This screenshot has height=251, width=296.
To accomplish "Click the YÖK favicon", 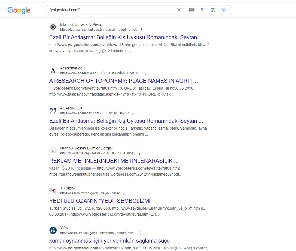I will point(53,230).
